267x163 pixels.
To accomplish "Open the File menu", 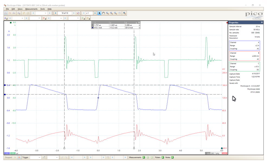I will (7, 9).
